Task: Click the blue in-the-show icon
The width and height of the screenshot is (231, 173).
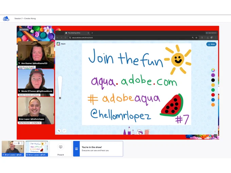Action: (x=76, y=149)
